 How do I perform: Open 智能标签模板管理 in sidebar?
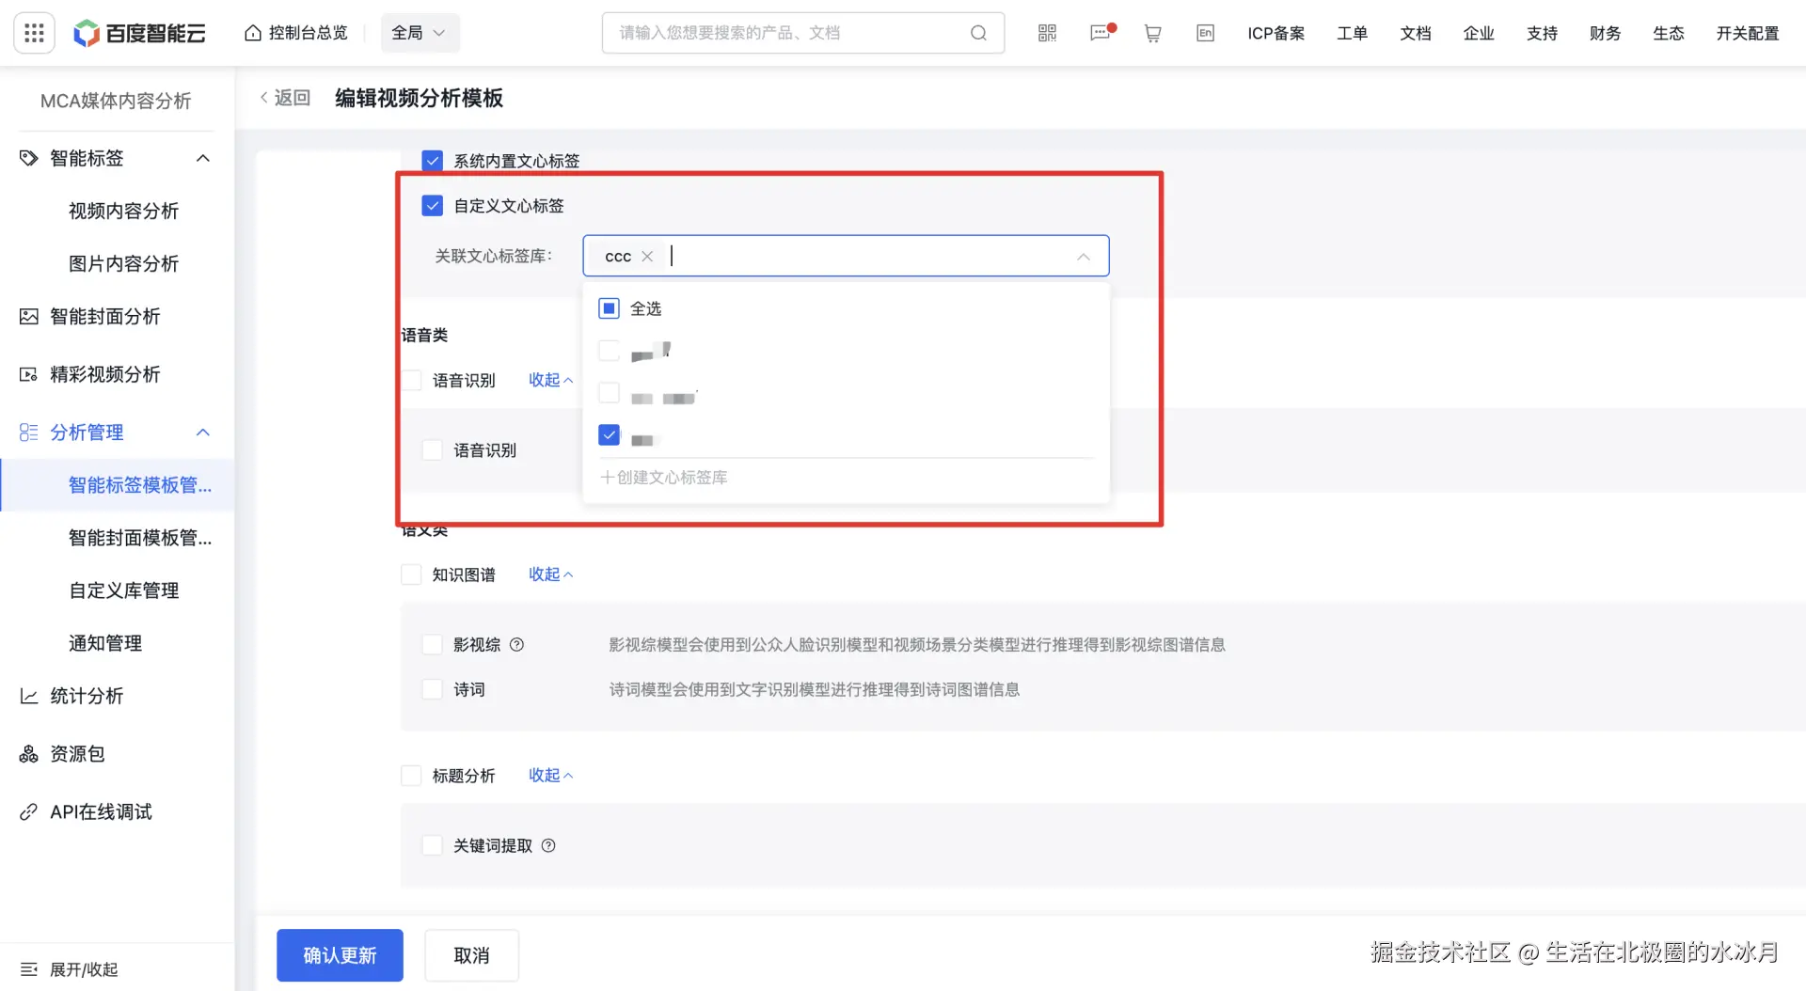[140, 485]
